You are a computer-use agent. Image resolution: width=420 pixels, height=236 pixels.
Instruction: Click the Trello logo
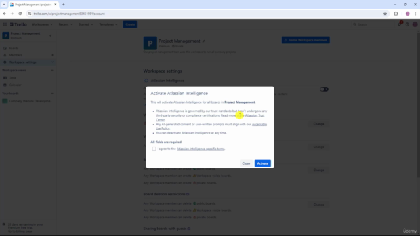coord(18,24)
